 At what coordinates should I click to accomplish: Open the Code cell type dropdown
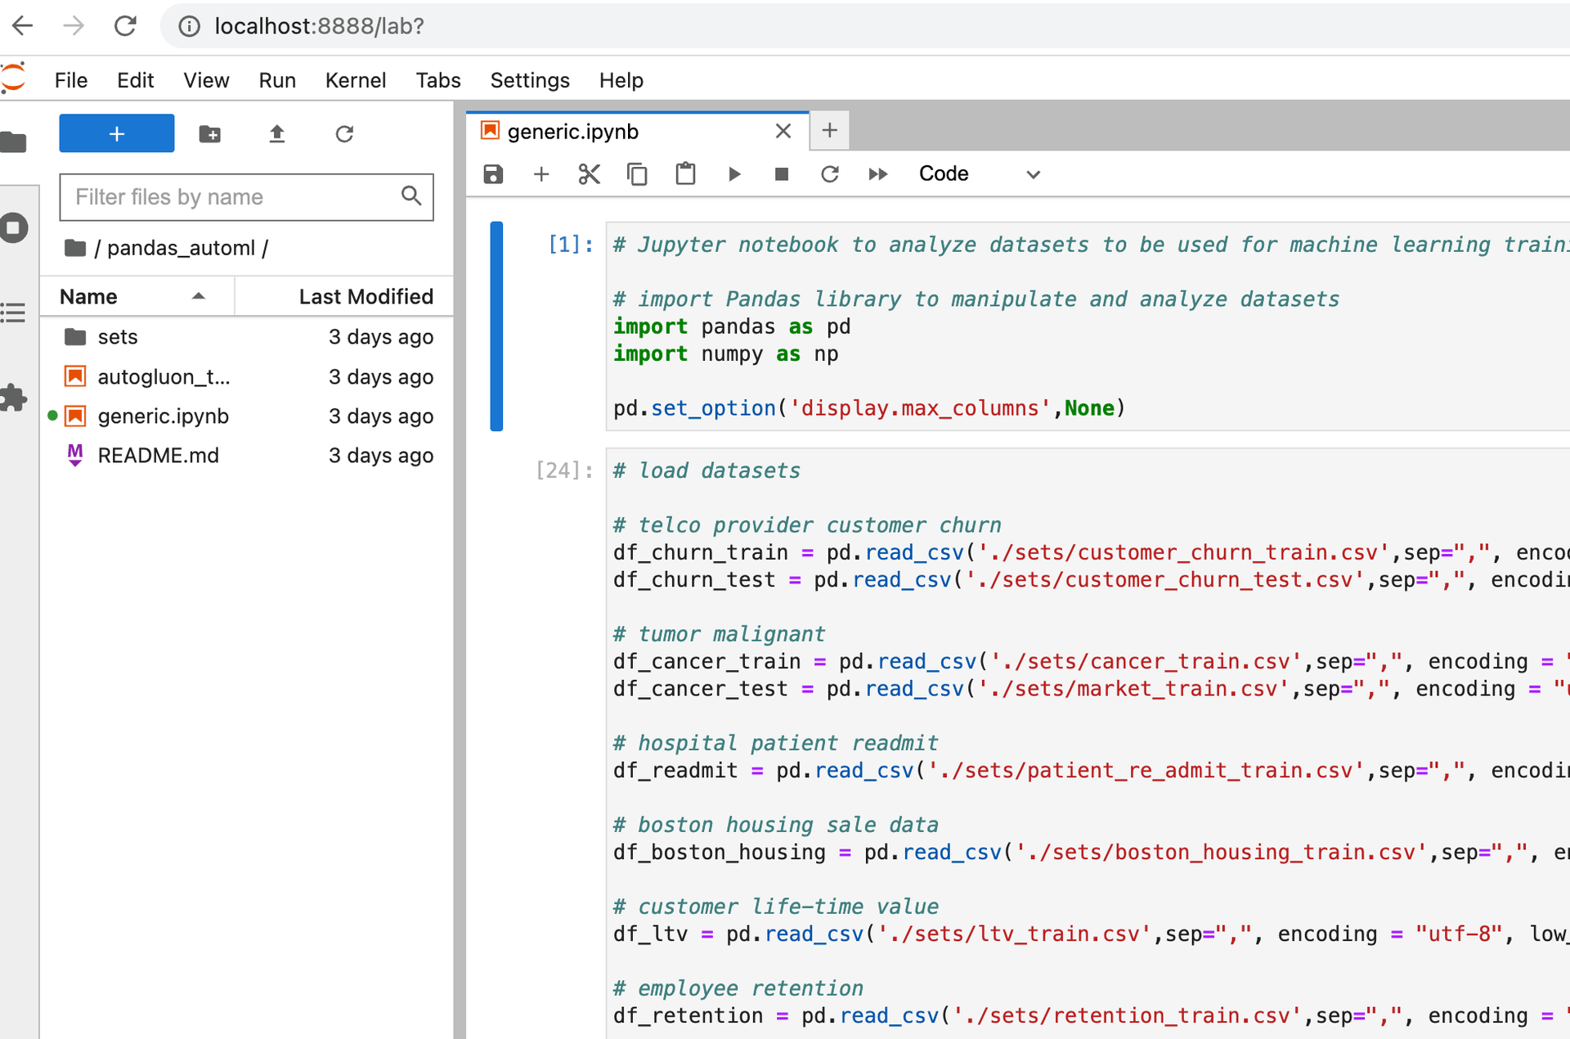point(979,174)
